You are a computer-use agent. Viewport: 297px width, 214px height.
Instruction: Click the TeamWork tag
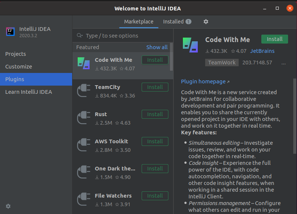point(222,63)
